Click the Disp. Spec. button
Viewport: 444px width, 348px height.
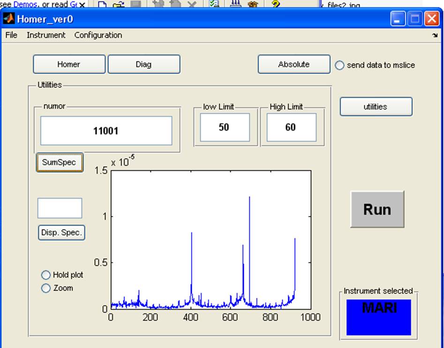click(61, 232)
